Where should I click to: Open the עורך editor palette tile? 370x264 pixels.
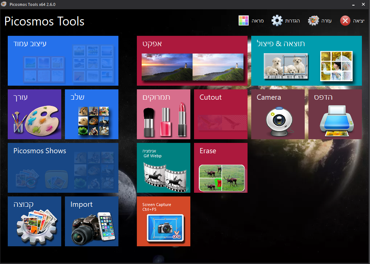coord(34,114)
